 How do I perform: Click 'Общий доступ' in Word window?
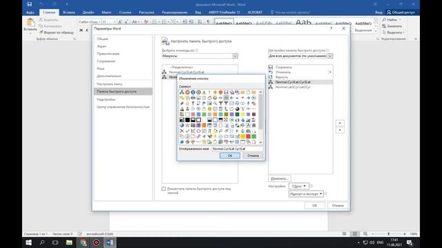(401, 12)
